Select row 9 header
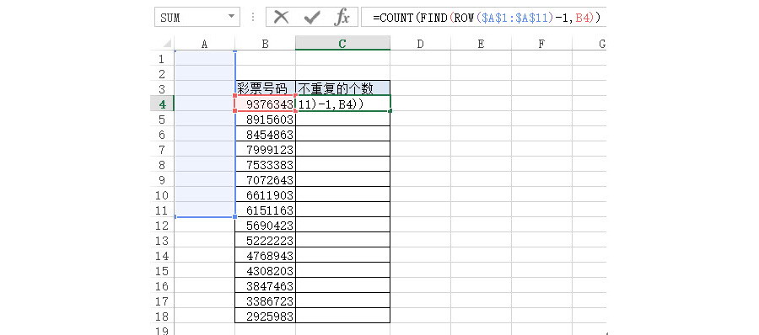Viewport: 759px width, 335px height. pos(162,179)
